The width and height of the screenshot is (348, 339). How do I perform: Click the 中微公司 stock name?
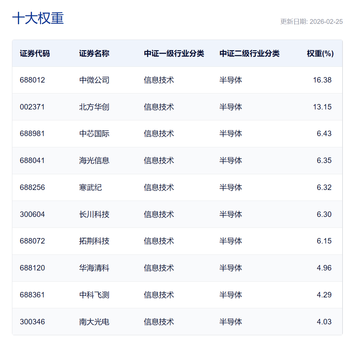[94, 80]
